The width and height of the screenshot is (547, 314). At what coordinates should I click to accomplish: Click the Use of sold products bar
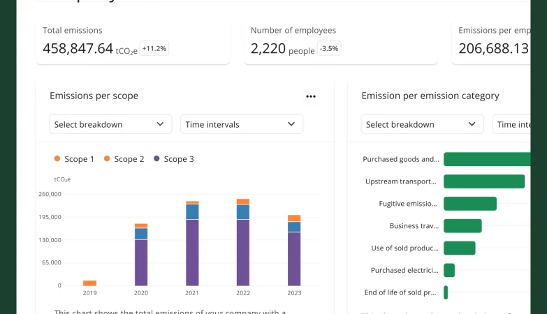[x=459, y=248]
